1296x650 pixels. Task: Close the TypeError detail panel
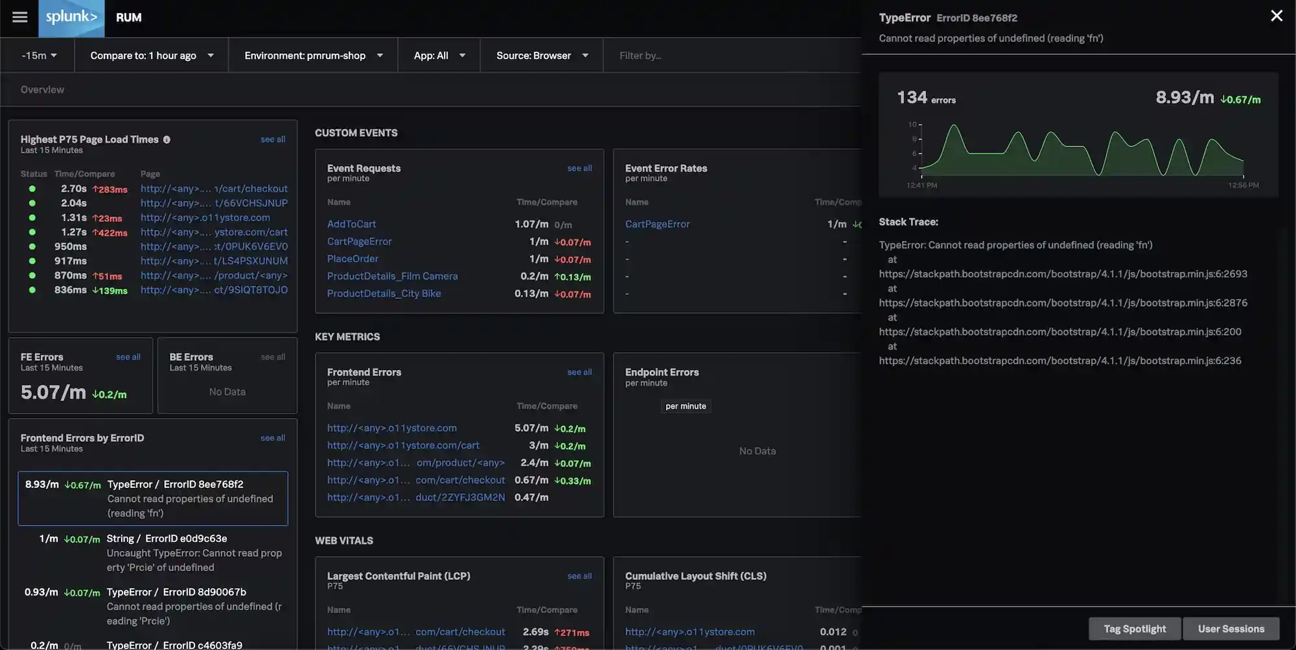click(x=1277, y=16)
